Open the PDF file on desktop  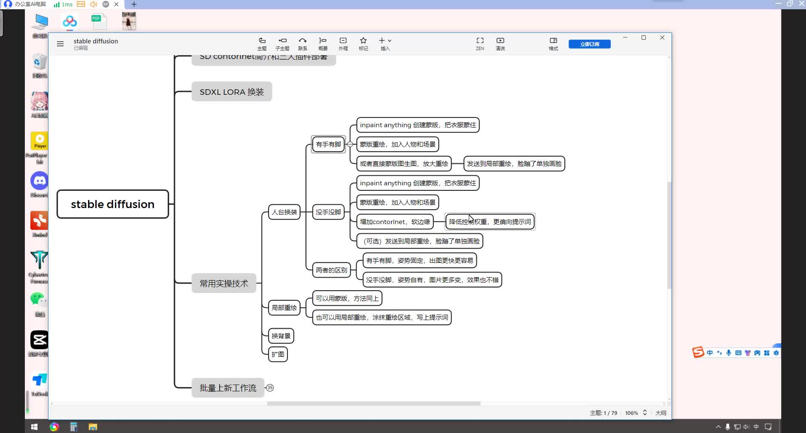pos(99,21)
